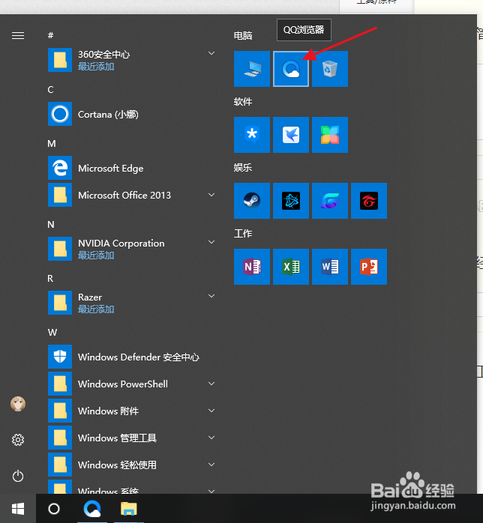Click the W alphabet section header
The width and height of the screenshot is (483, 523).
point(52,332)
